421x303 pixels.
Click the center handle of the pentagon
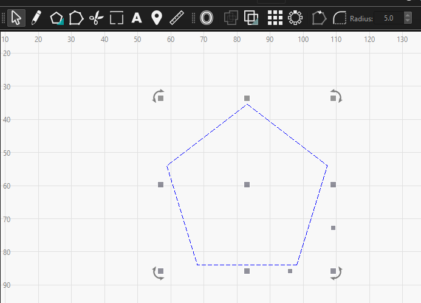click(247, 184)
